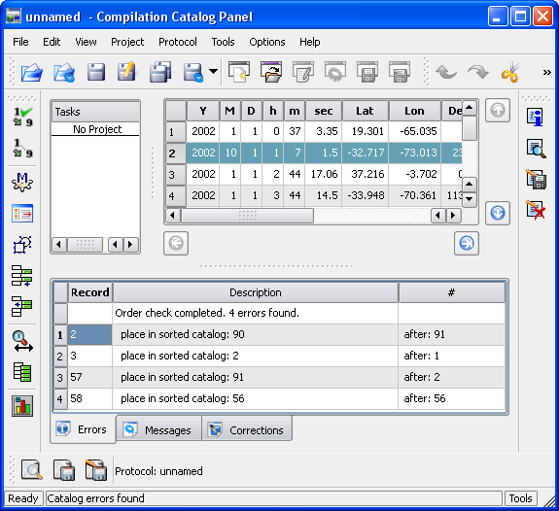Open the Protocol menu

178,42
